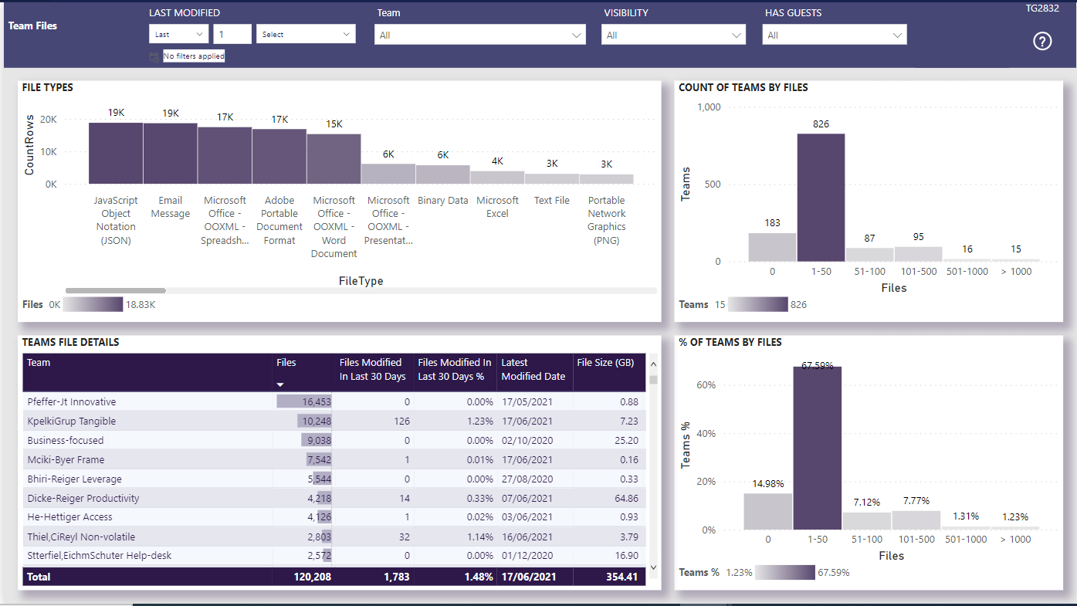The height and width of the screenshot is (606, 1077).
Task: Select the 0 files bar in Count of Teams chart
Action: [772, 247]
